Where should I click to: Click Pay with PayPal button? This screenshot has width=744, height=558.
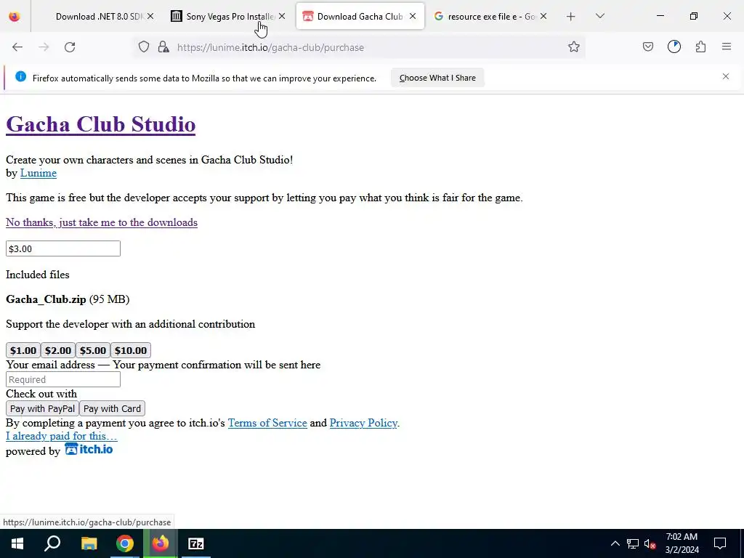(x=42, y=408)
